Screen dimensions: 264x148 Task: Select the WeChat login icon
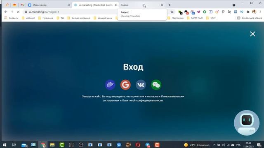(x=156, y=85)
